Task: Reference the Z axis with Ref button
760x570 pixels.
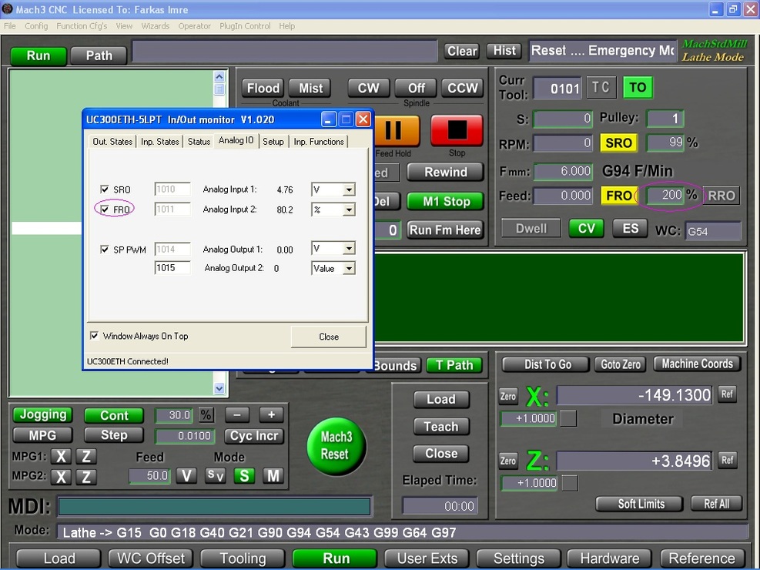Action: [727, 460]
